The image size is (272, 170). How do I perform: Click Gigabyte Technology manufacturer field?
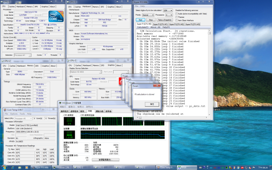[x=104, y=13]
